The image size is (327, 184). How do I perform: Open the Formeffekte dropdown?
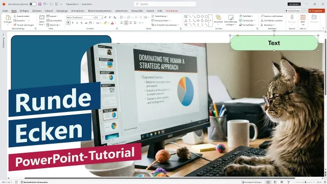point(247,25)
